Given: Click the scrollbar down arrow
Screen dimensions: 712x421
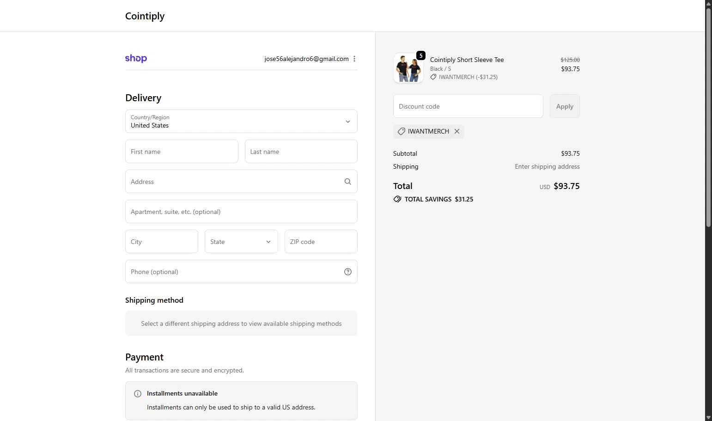Looking at the screenshot, I should pos(708,418).
